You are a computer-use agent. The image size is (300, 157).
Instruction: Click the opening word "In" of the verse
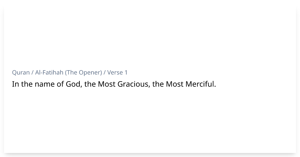pos(15,84)
